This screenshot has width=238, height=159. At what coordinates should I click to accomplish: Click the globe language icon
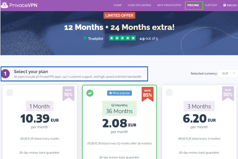224,5
